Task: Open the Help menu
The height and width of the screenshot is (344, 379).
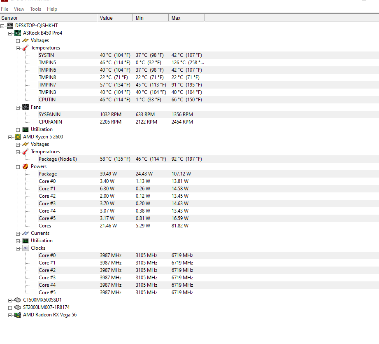Action: pyautogui.click(x=52, y=9)
